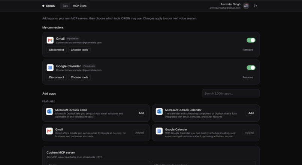Add Microsoft Outlook Calendar app
The width and height of the screenshot is (302, 165).
[x=251, y=113]
